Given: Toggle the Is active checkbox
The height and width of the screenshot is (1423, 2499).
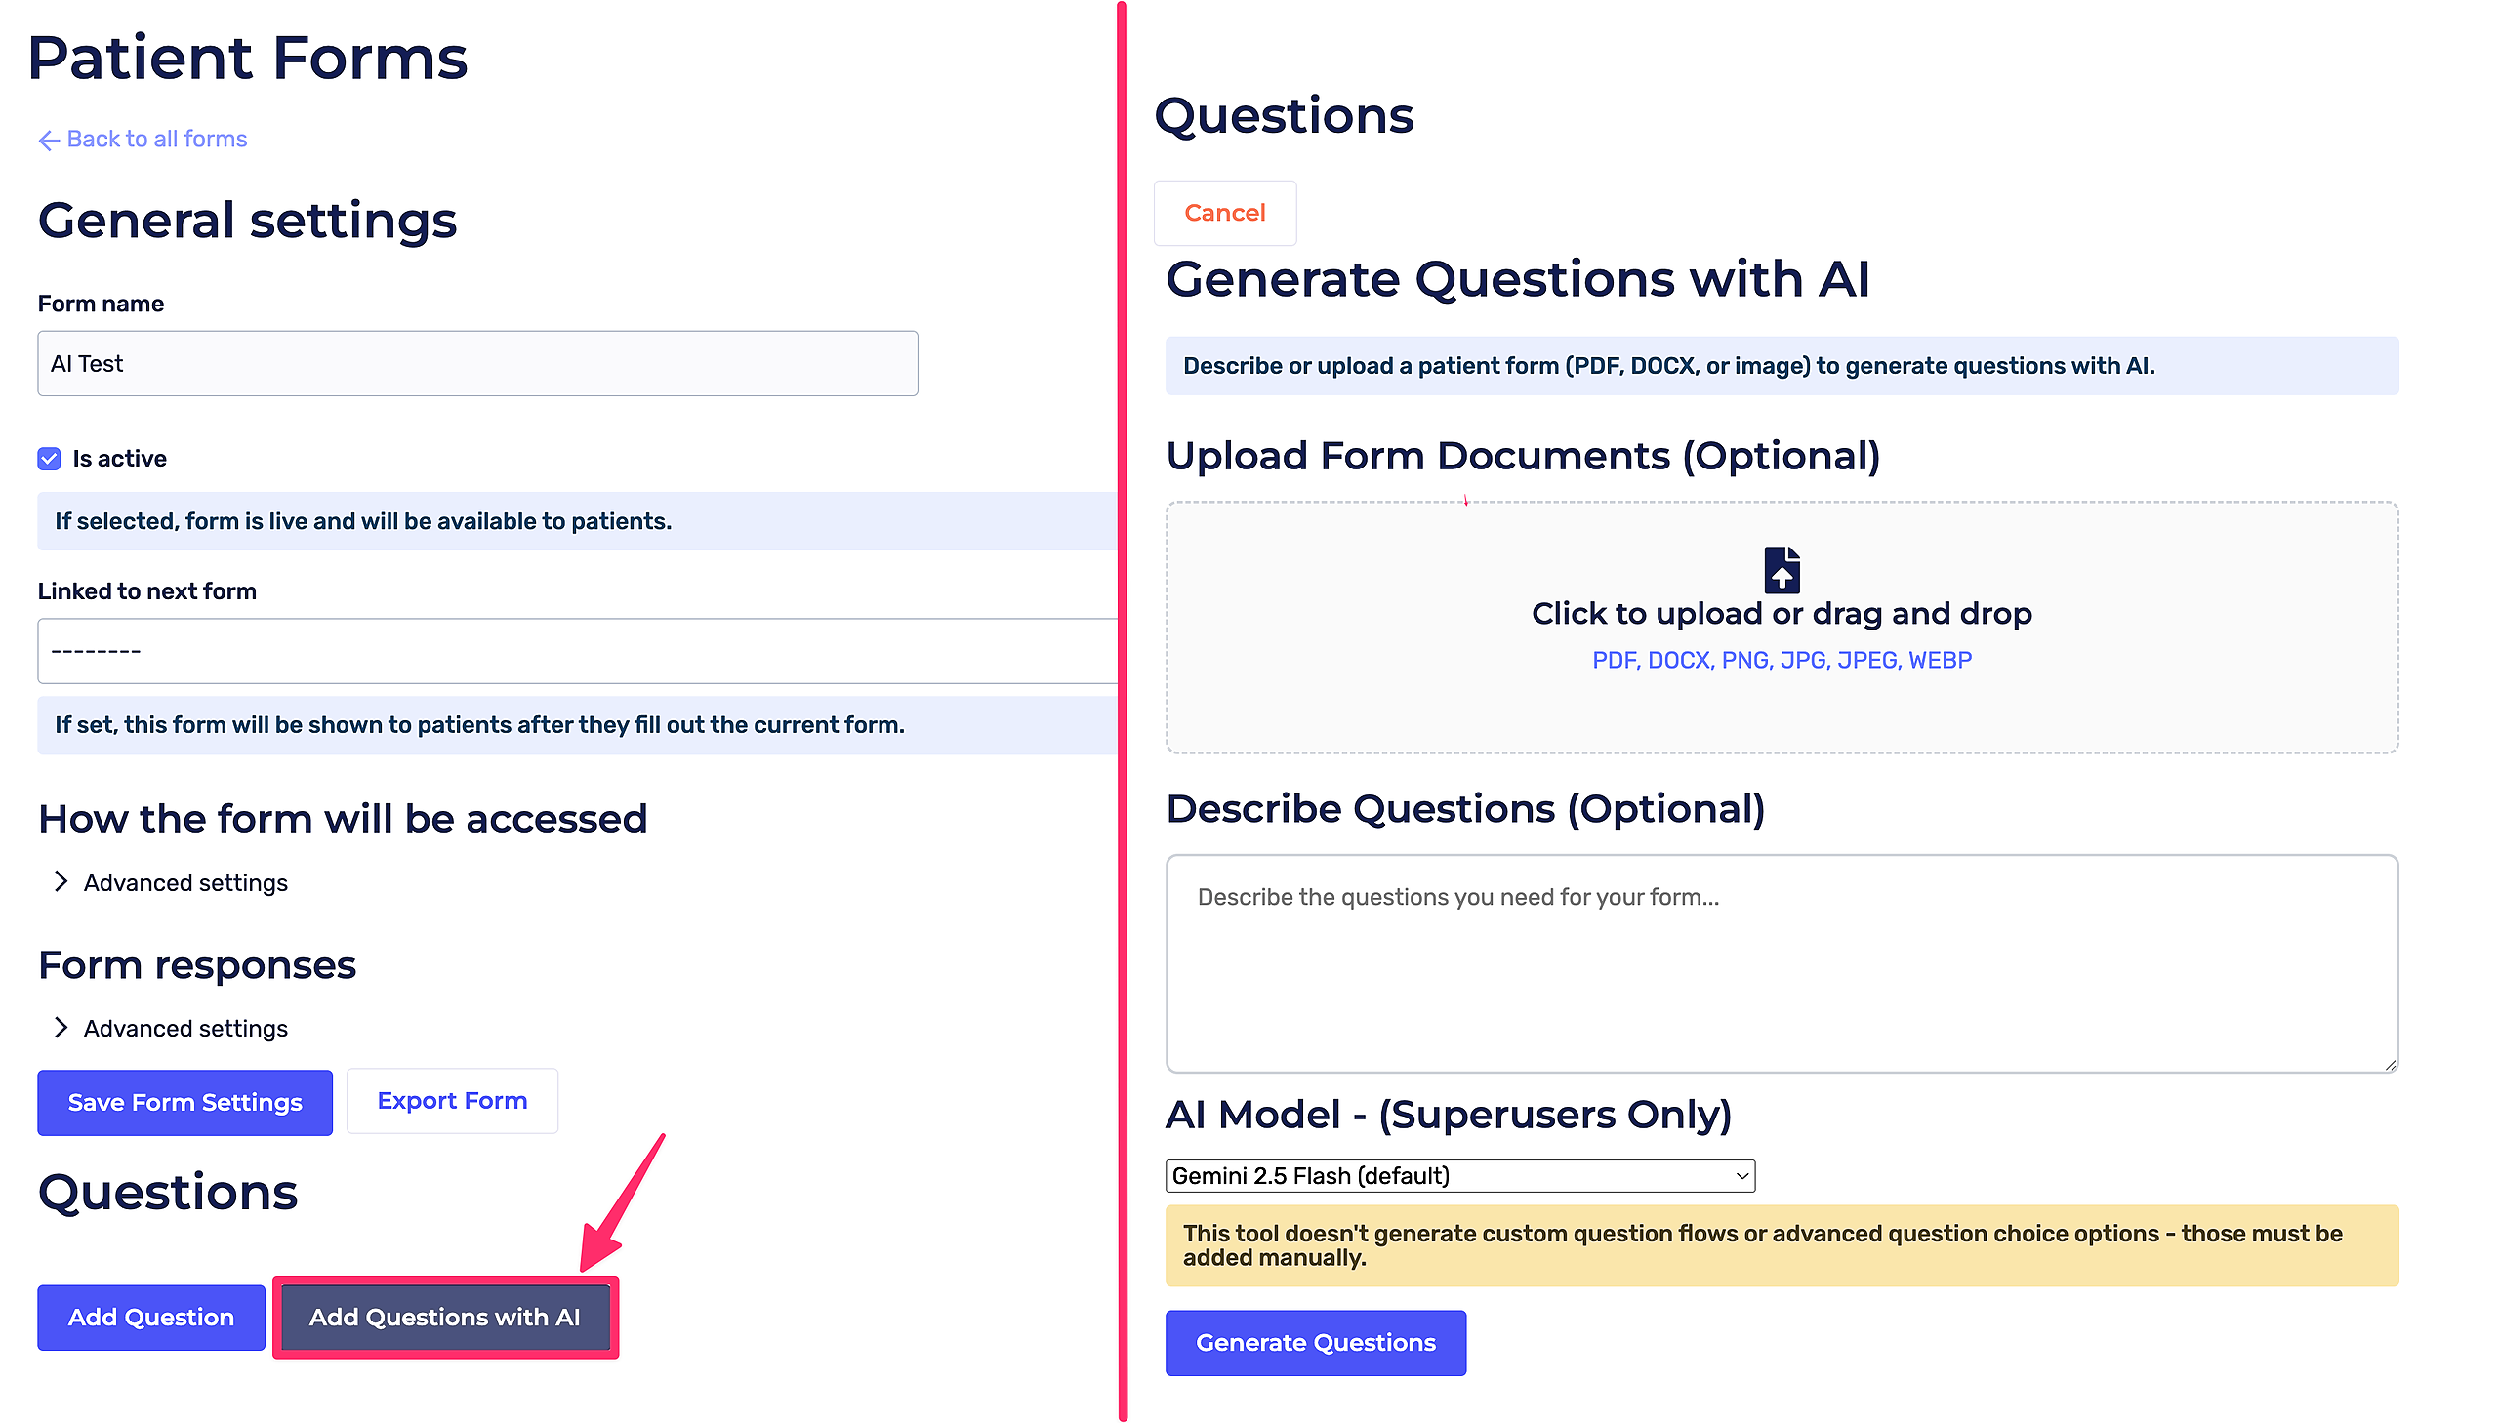Looking at the screenshot, I should click(49, 459).
